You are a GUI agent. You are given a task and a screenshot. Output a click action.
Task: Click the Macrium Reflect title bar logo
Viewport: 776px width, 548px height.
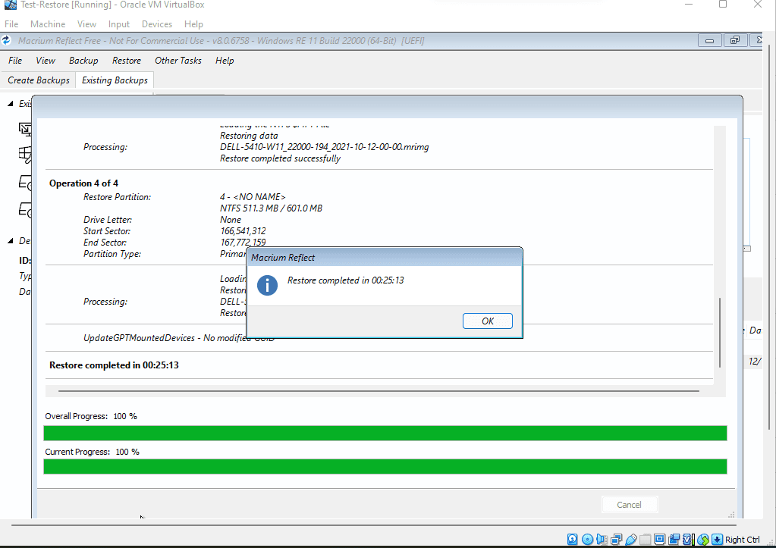[6, 41]
